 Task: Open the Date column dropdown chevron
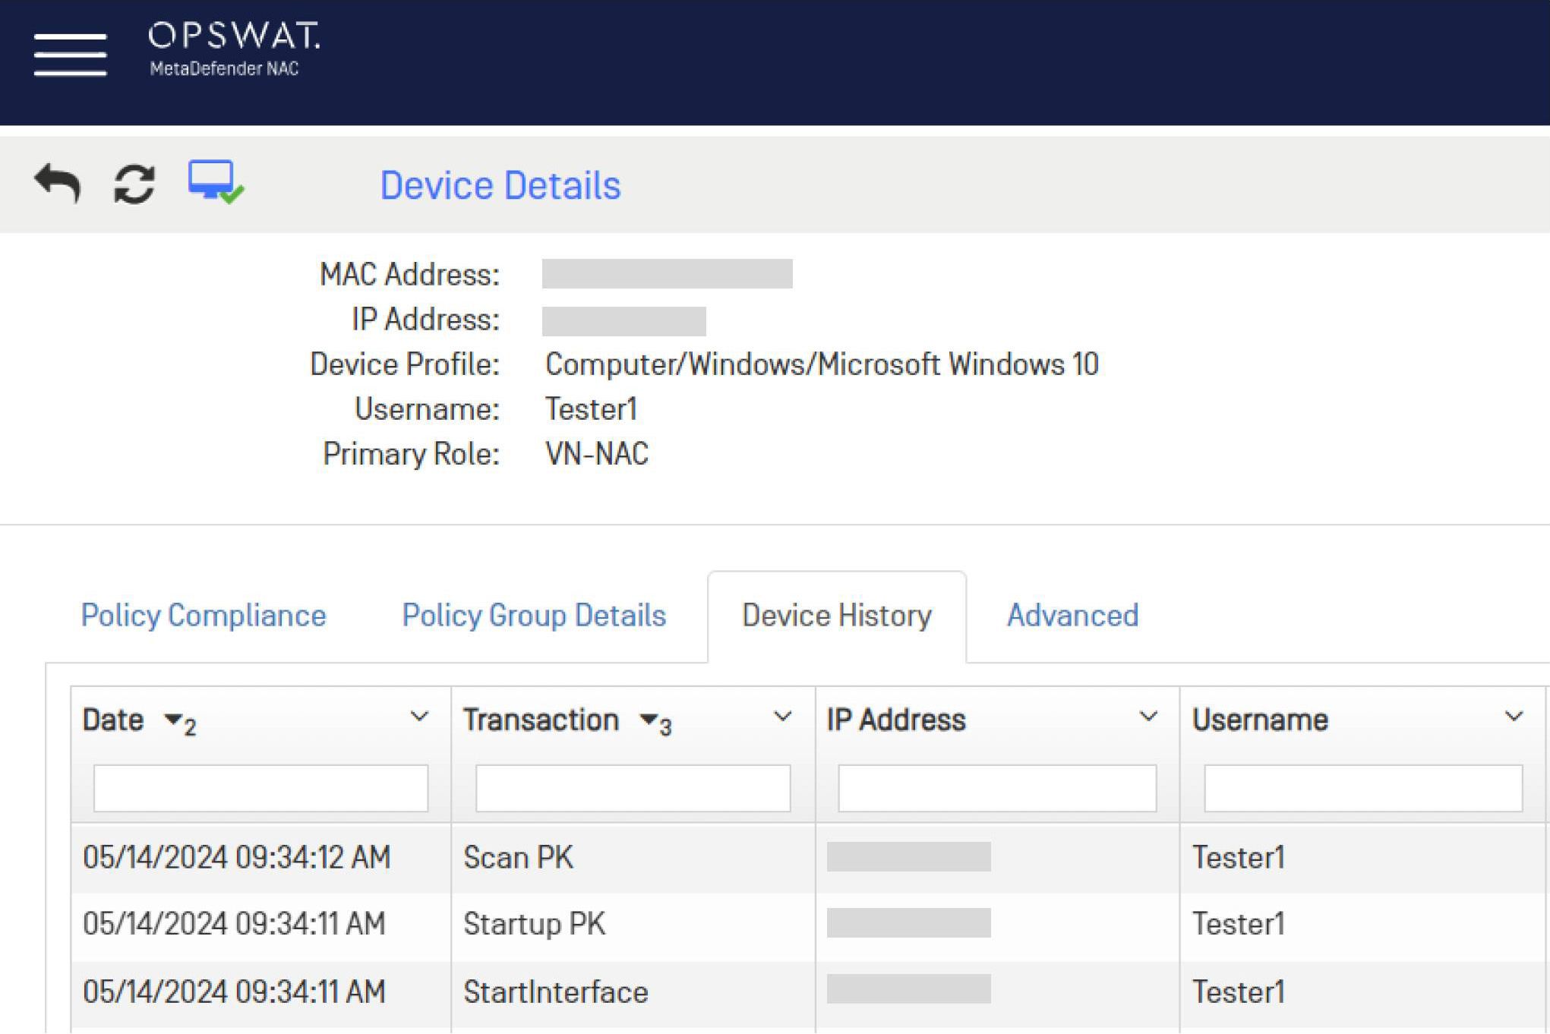click(x=419, y=717)
